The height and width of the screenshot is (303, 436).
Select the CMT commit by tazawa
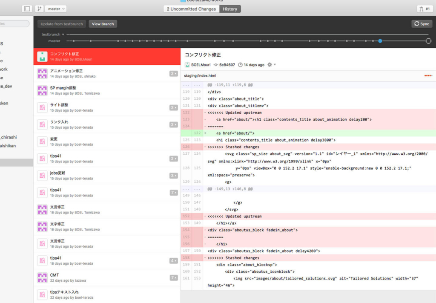[107, 278]
